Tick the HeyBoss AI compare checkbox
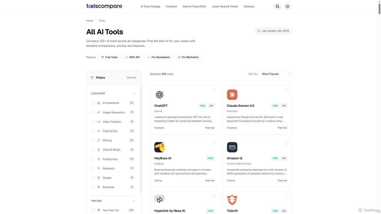This screenshot has height=214, width=381. (214, 143)
